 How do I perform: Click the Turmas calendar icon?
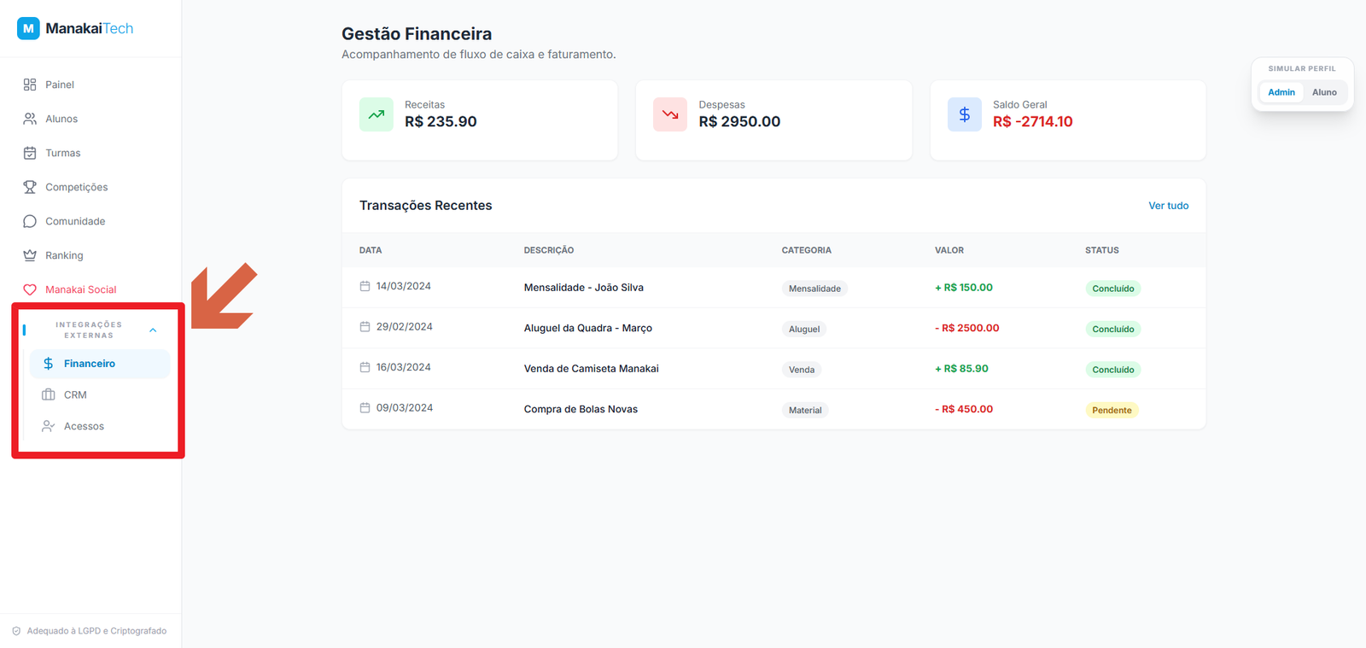pyautogui.click(x=30, y=153)
